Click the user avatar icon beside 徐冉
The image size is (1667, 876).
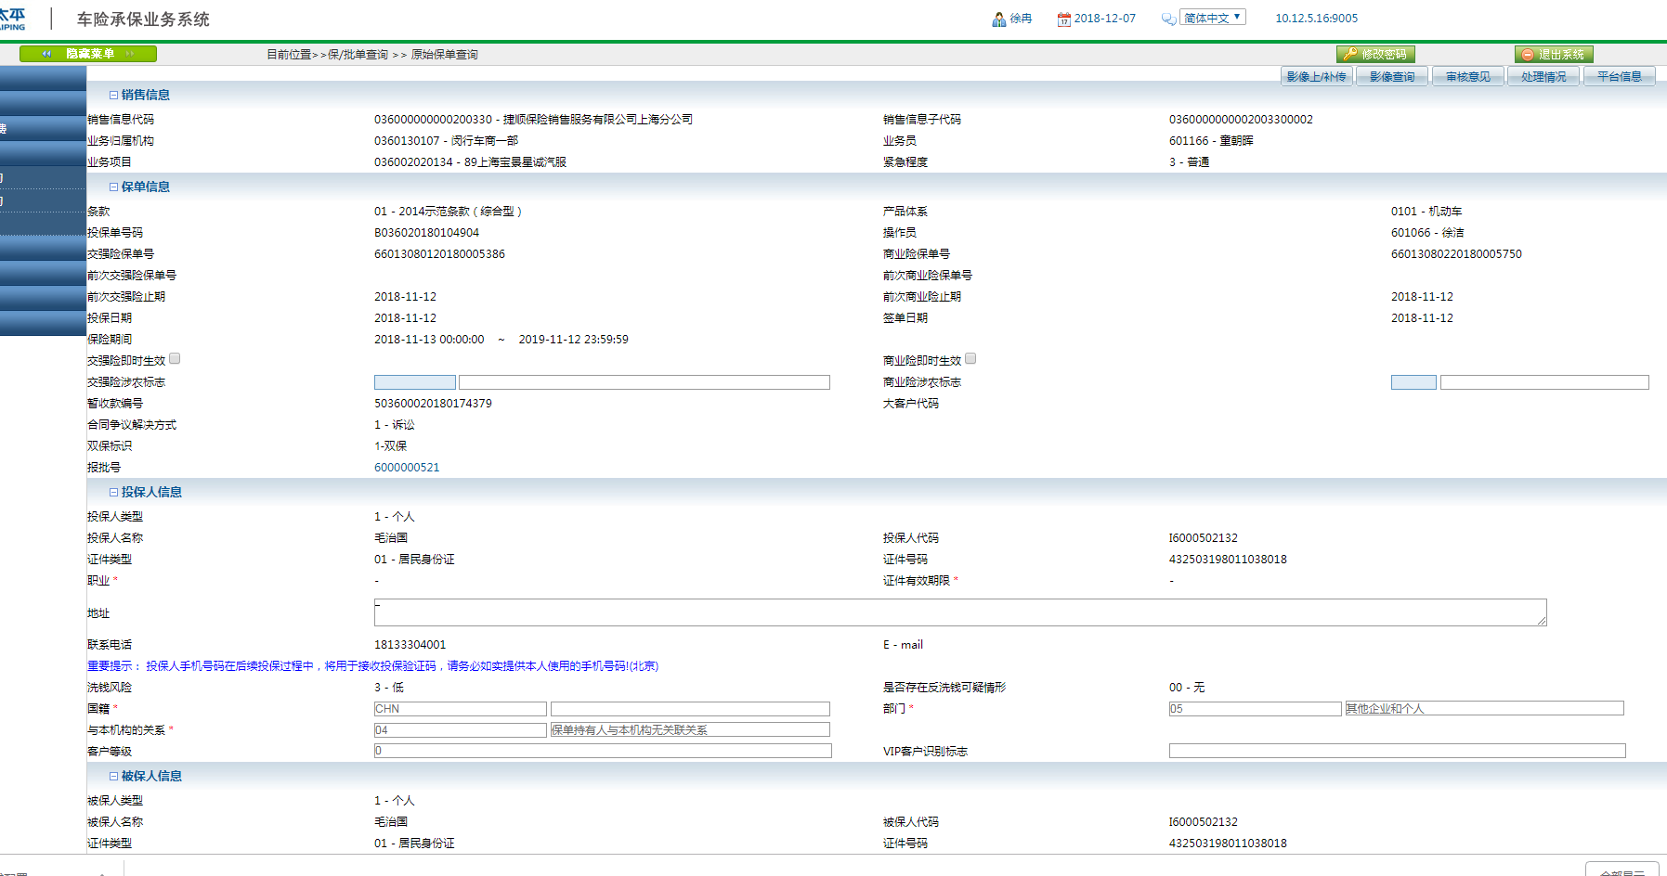point(999,19)
